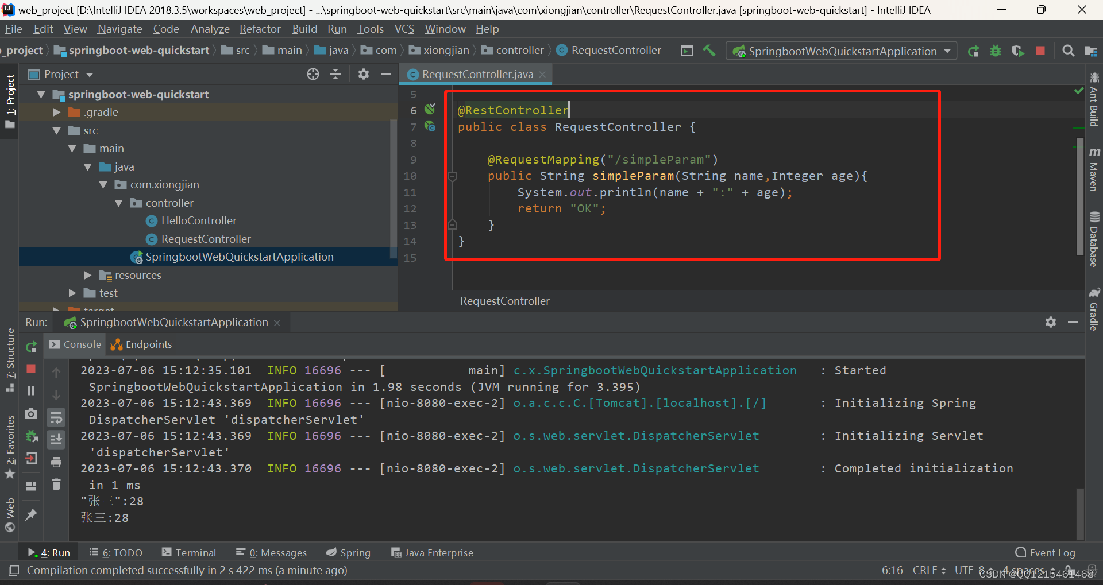The image size is (1103, 585).
Task: Collapse the src folder
Action: tap(57, 131)
